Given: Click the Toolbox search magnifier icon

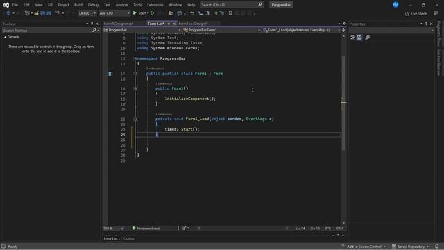Looking at the screenshot, I should pyautogui.click(x=94, y=30).
